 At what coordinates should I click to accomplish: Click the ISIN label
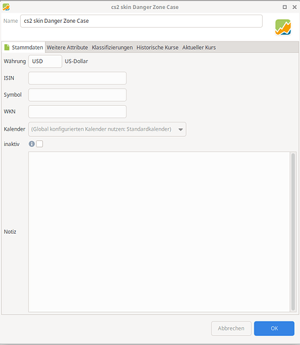(x=9, y=78)
